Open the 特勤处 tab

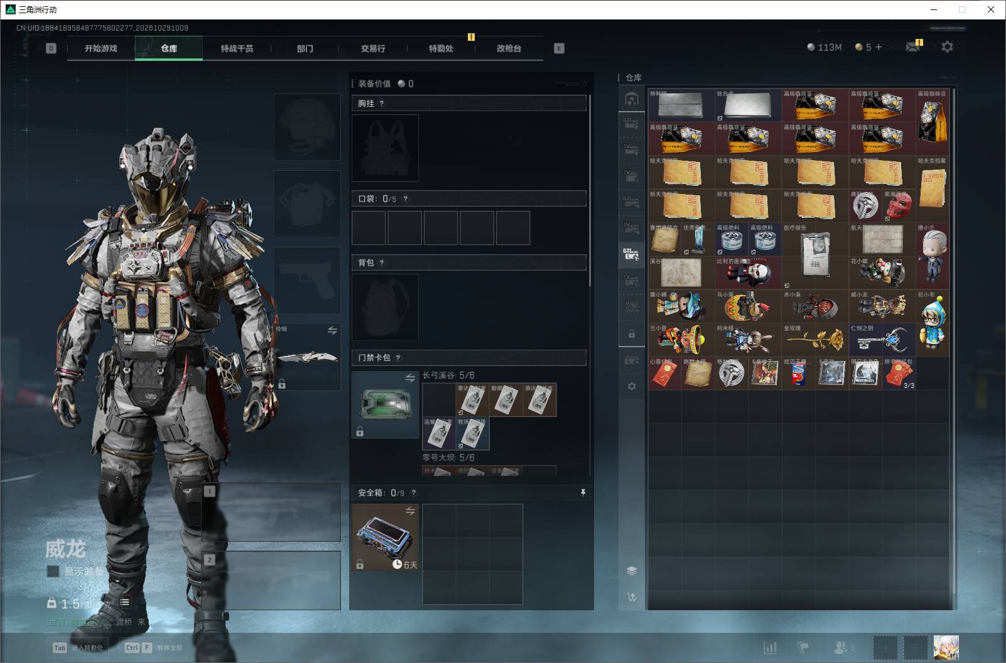[441, 48]
